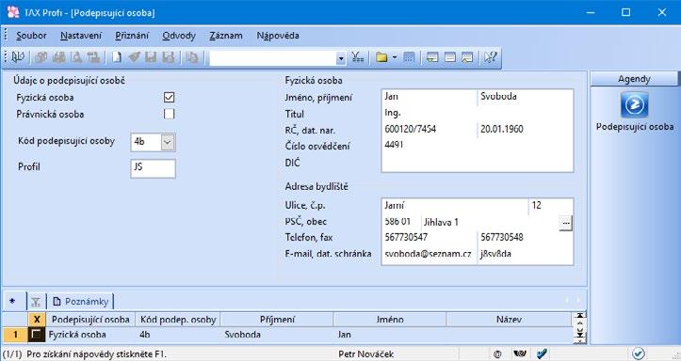Click the greyed brush edit icon
Screen dimensions: 681x361
click(134, 57)
